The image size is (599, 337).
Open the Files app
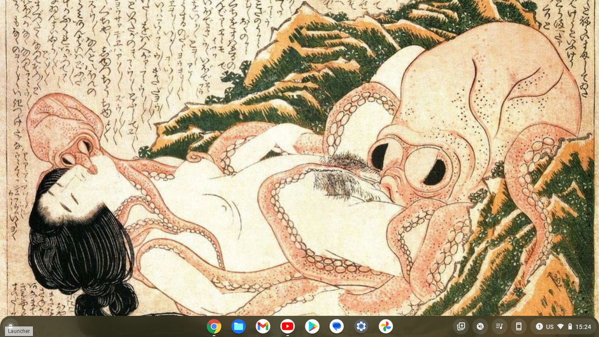pyautogui.click(x=239, y=326)
